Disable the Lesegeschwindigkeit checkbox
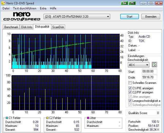The width and height of the screenshot is (164, 133). tap(130, 101)
